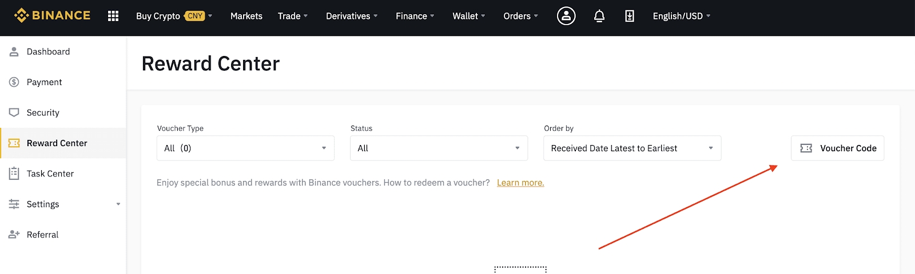This screenshot has width=915, height=274.
Task: Click the Payment dollar icon in sidebar
Action: click(14, 82)
